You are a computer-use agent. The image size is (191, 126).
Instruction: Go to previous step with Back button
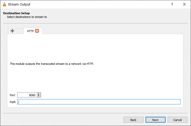click(x=133, y=120)
